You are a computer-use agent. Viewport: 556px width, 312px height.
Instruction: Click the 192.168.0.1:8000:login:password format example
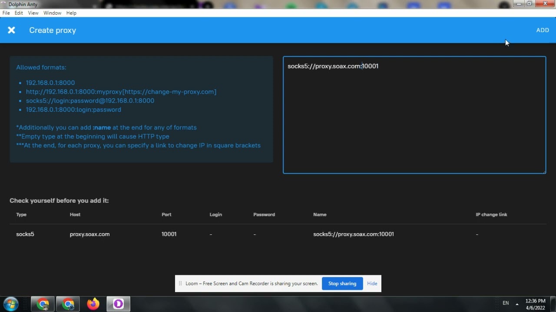(x=73, y=110)
